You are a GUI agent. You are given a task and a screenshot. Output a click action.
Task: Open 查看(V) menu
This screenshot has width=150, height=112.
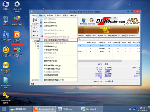click(65, 15)
